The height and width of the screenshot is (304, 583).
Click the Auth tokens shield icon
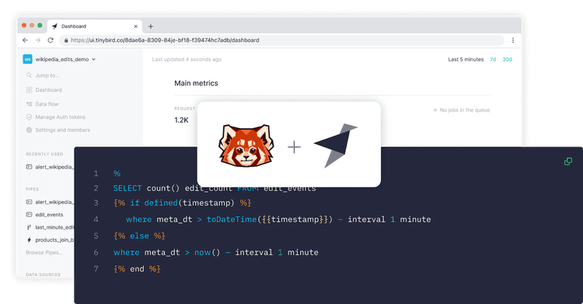pyautogui.click(x=29, y=117)
